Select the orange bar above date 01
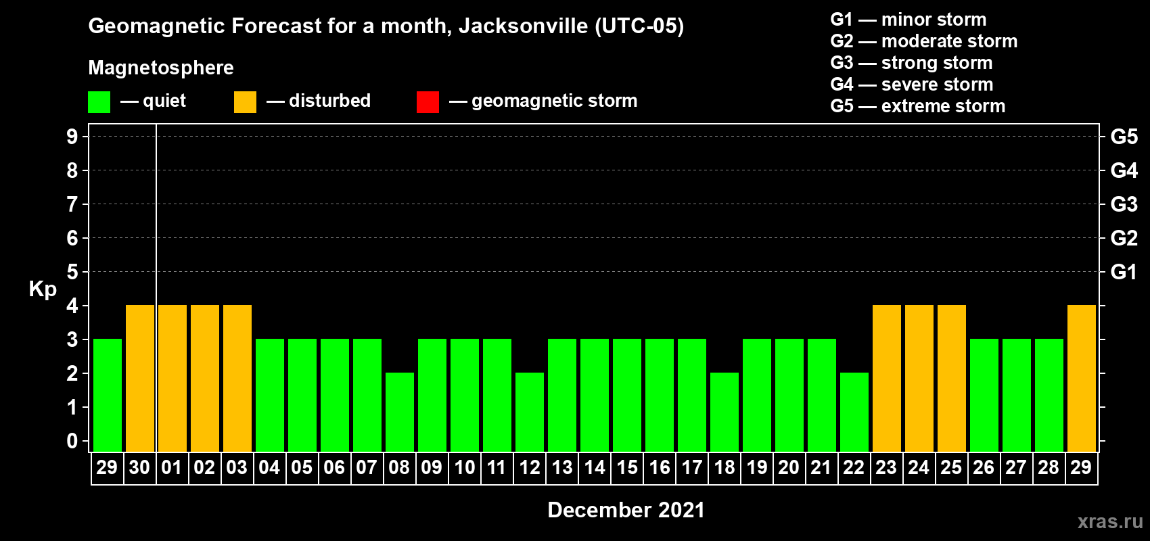 pos(172,379)
